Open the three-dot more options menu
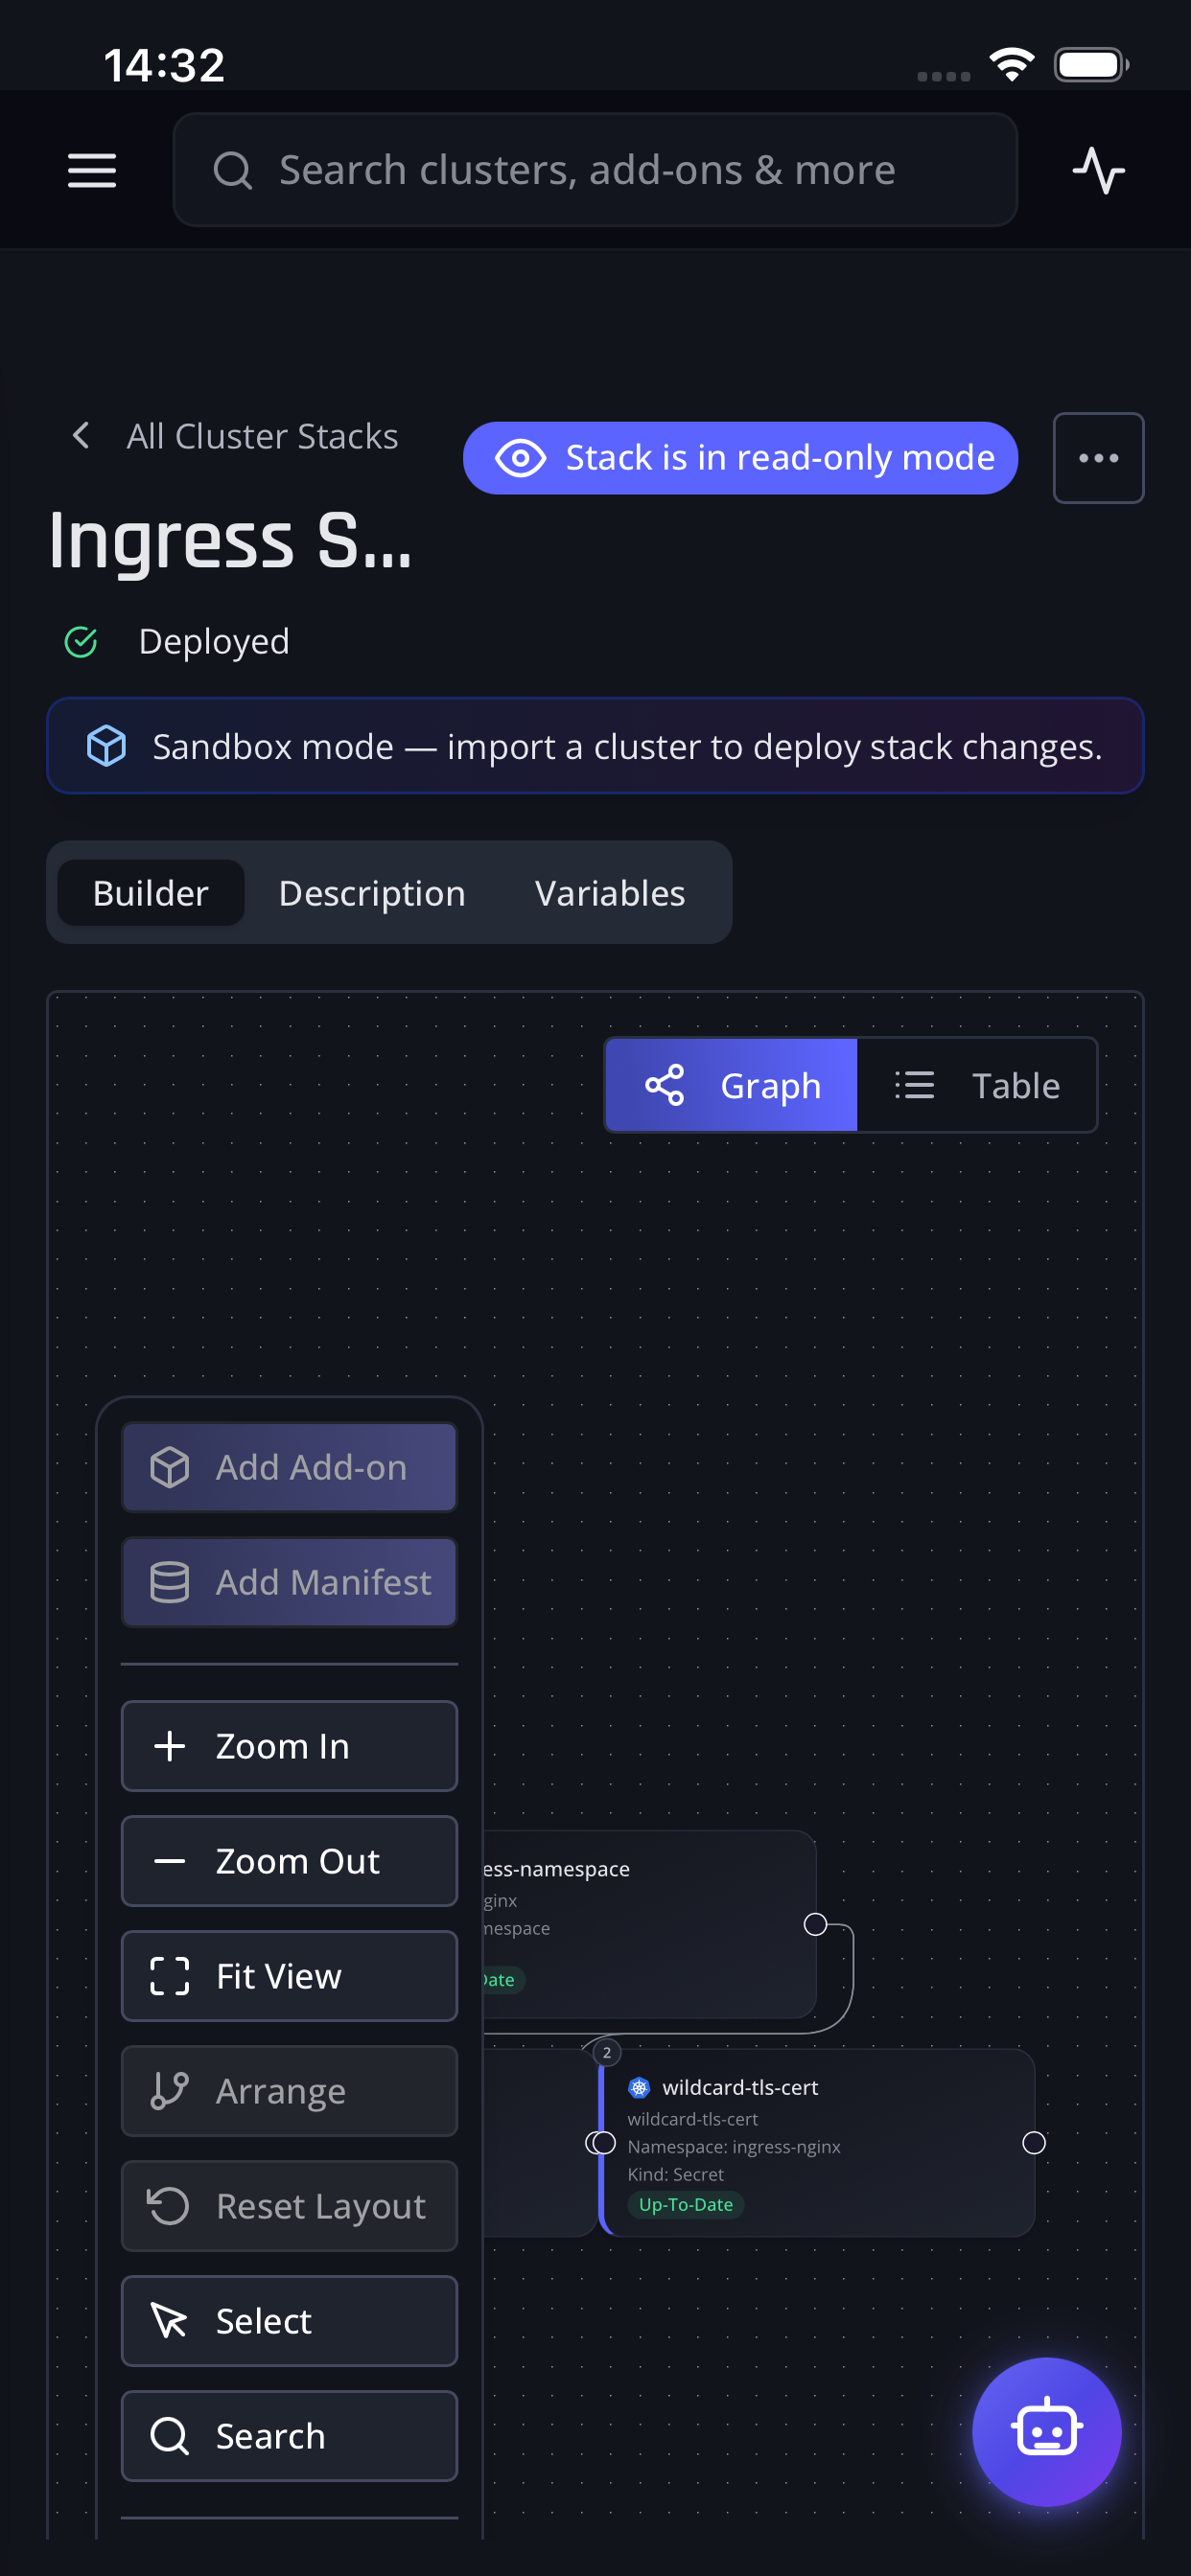Image resolution: width=1191 pixels, height=2576 pixels. coord(1098,458)
